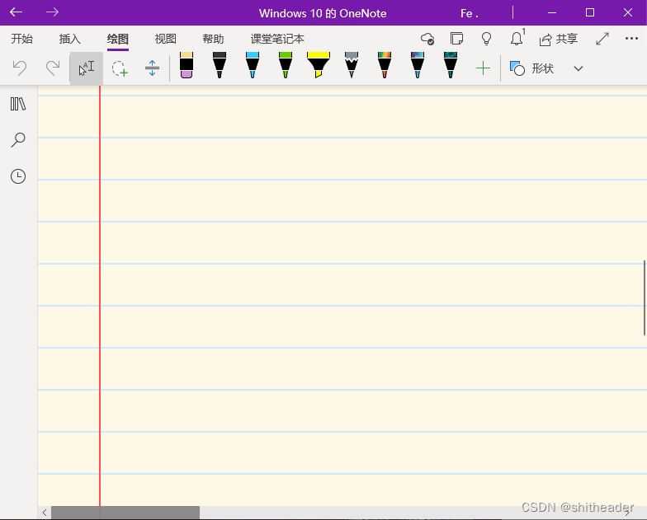647x520 pixels.
Task: Select the object or type text tool
Action: (x=86, y=68)
